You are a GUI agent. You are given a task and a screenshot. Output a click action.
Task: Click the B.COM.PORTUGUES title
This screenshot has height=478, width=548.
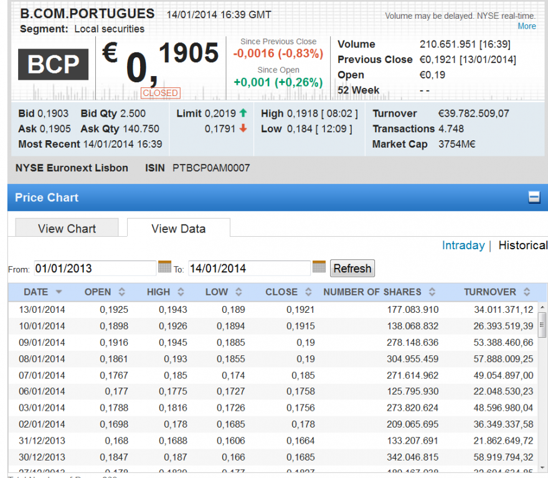[x=87, y=14]
